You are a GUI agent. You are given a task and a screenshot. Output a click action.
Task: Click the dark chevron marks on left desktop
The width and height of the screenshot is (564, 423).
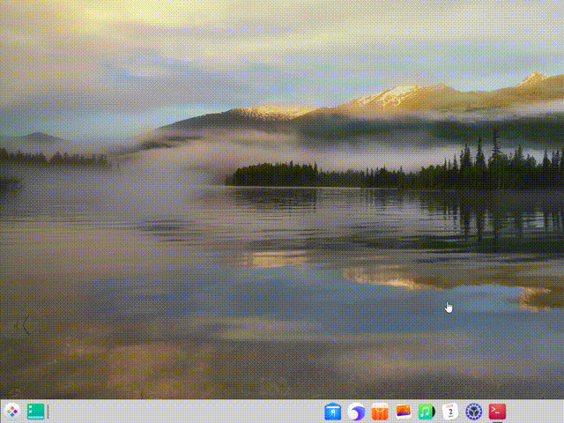click(x=24, y=325)
